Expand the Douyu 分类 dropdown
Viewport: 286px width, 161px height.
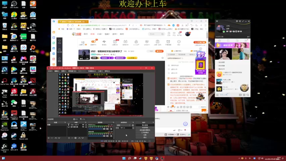click(x=100, y=34)
